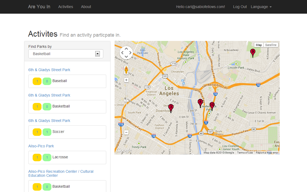The image size is (307, 192).
Task: Select the Soccer activity card
Action: click(67, 132)
